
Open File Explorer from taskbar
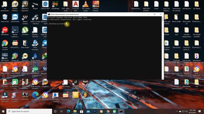click(75, 111)
